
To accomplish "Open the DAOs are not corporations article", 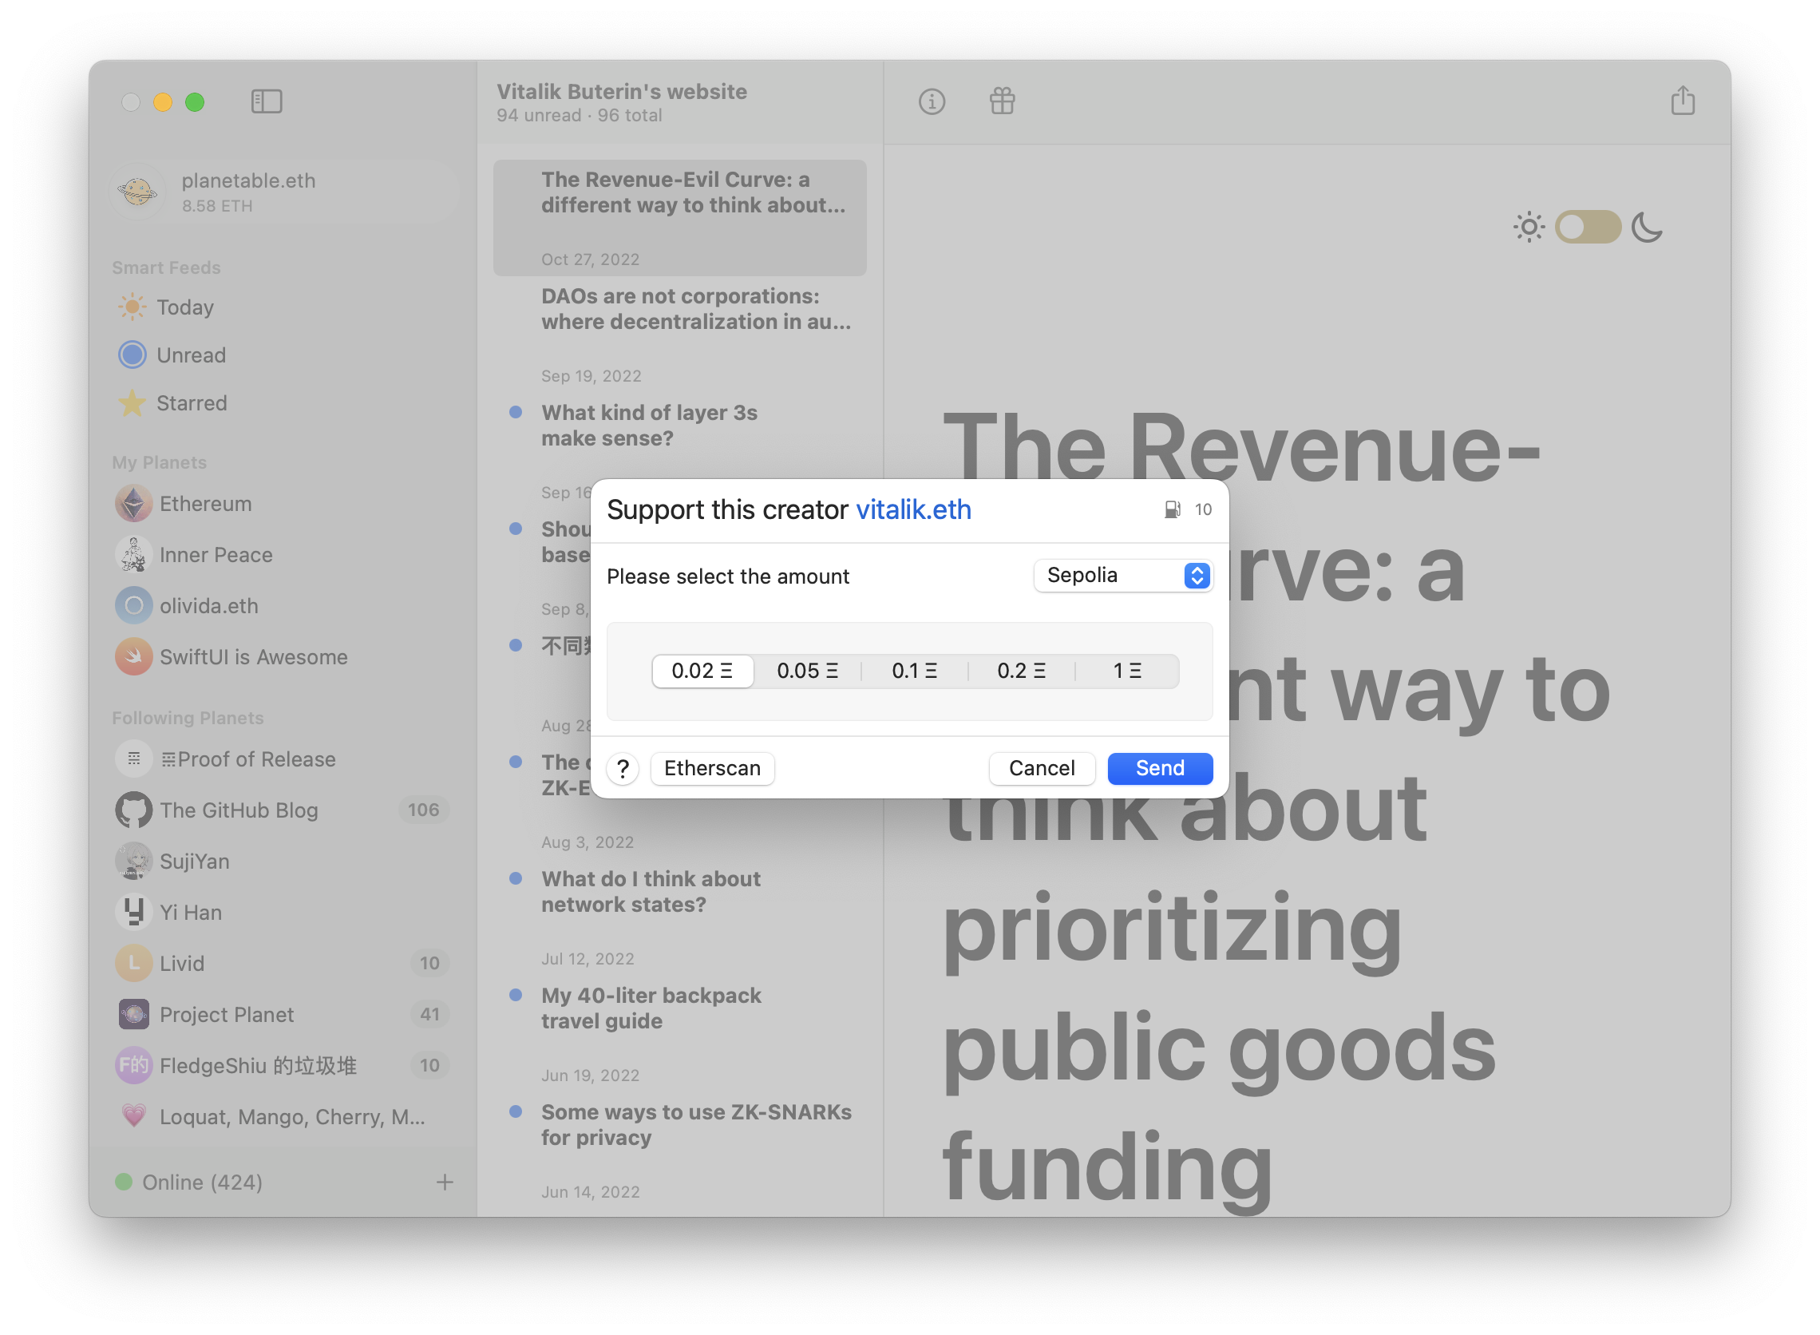I will click(x=694, y=310).
